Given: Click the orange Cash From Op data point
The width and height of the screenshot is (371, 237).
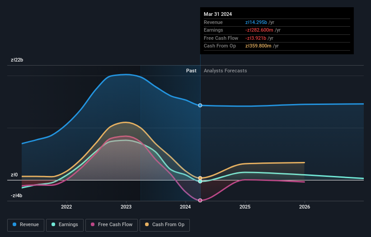Looking at the screenshot, I should pyautogui.click(x=200, y=178).
